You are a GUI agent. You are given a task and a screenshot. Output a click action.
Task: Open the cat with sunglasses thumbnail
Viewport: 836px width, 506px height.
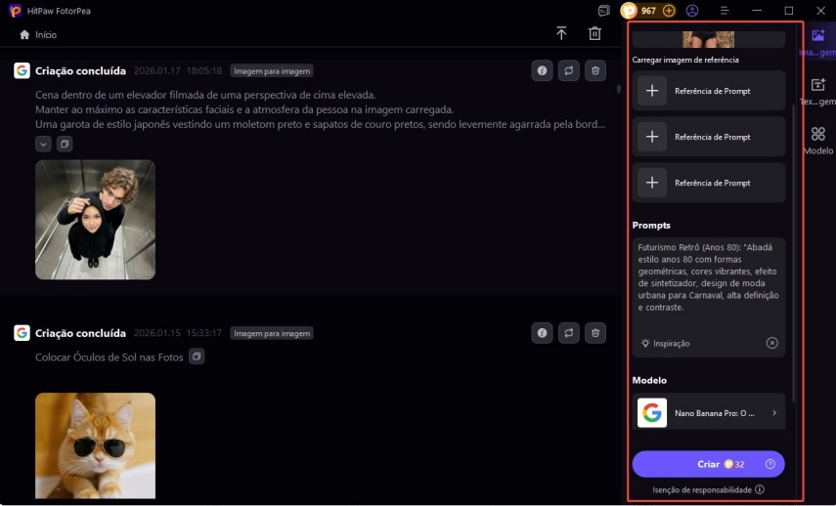(x=96, y=445)
